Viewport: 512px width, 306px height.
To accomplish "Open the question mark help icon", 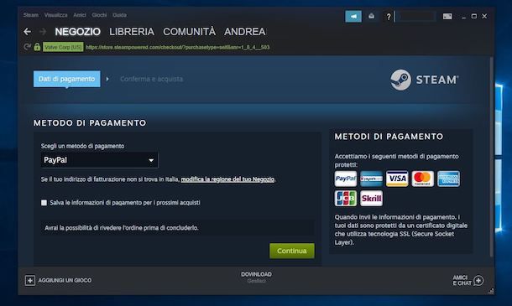I will pos(389,16).
